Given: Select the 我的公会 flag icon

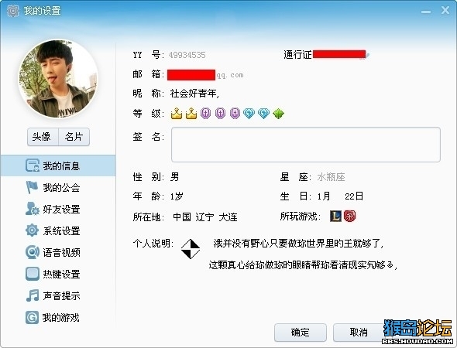Looking at the screenshot, I should click(x=32, y=187).
